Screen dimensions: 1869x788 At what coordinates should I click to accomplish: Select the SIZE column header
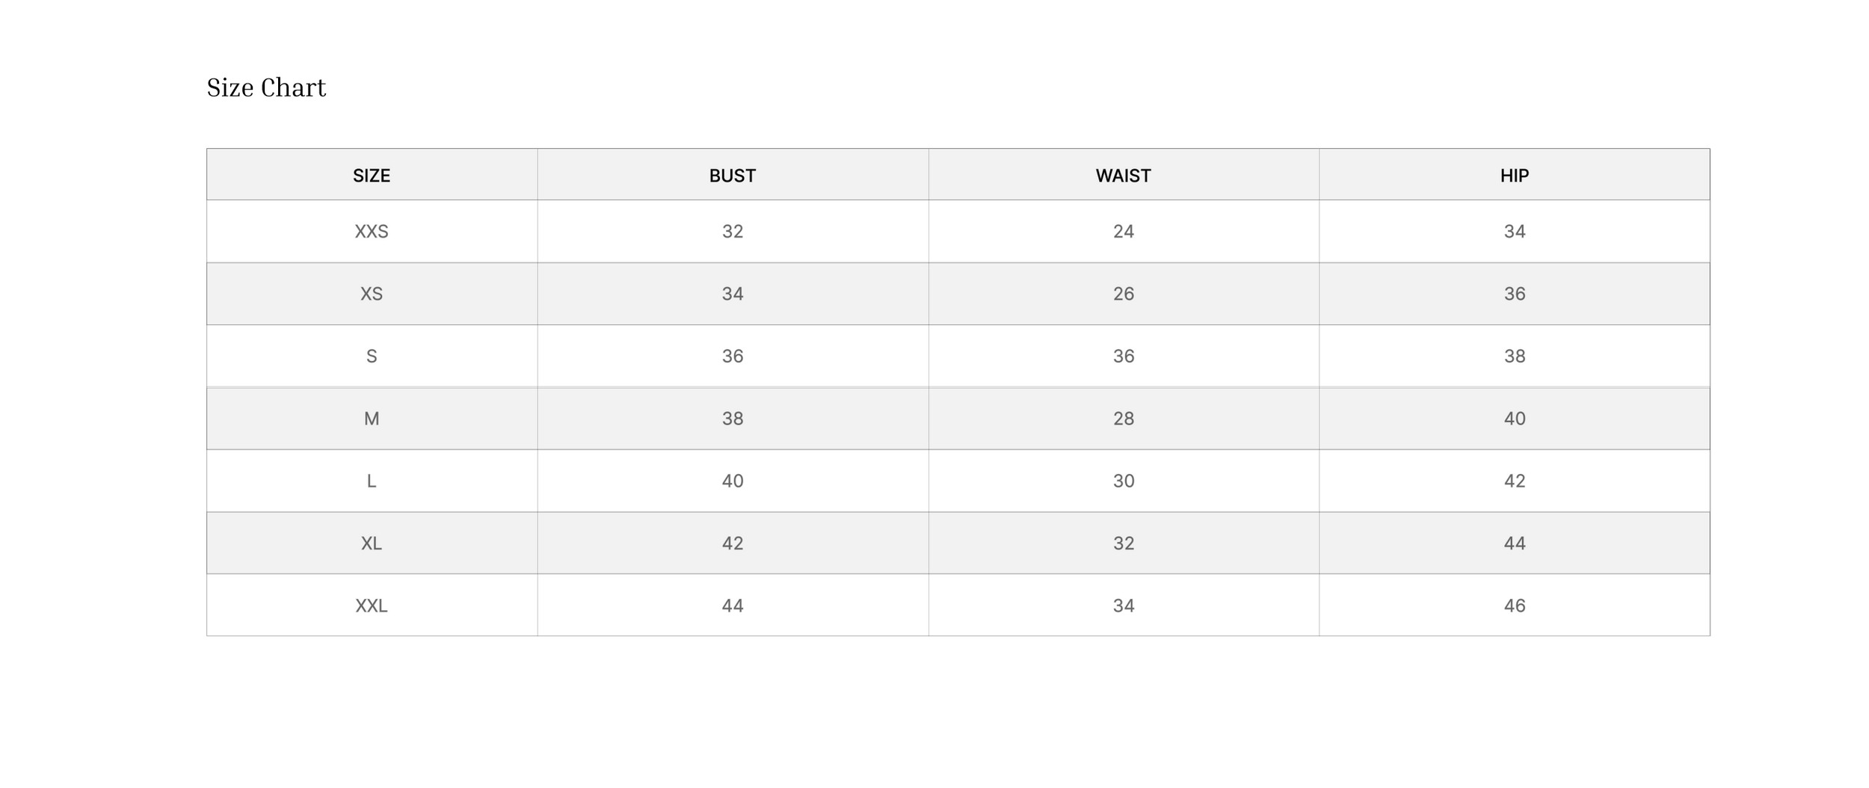point(372,175)
